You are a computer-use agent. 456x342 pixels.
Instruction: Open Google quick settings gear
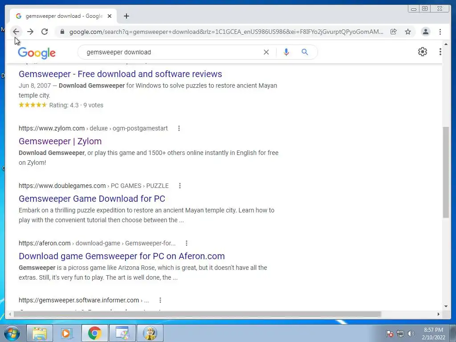(423, 52)
